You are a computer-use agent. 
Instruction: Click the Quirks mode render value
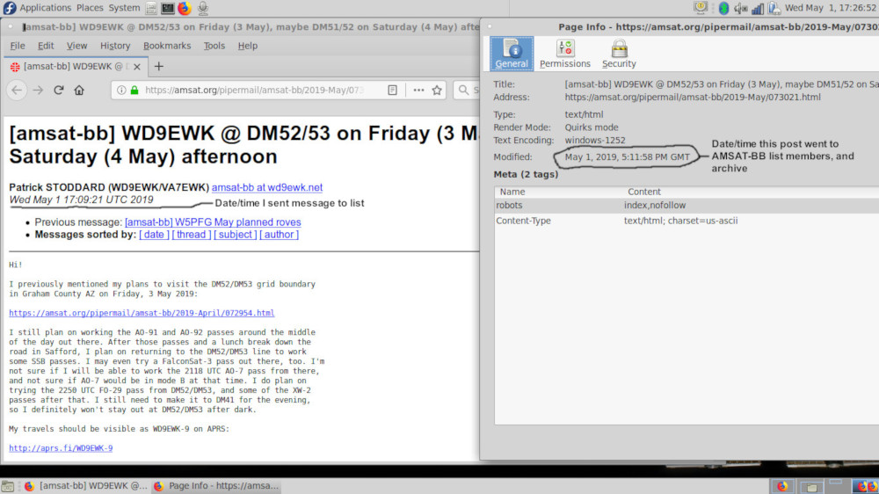point(592,127)
